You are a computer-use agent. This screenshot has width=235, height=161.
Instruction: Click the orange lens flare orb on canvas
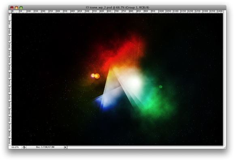97,76
